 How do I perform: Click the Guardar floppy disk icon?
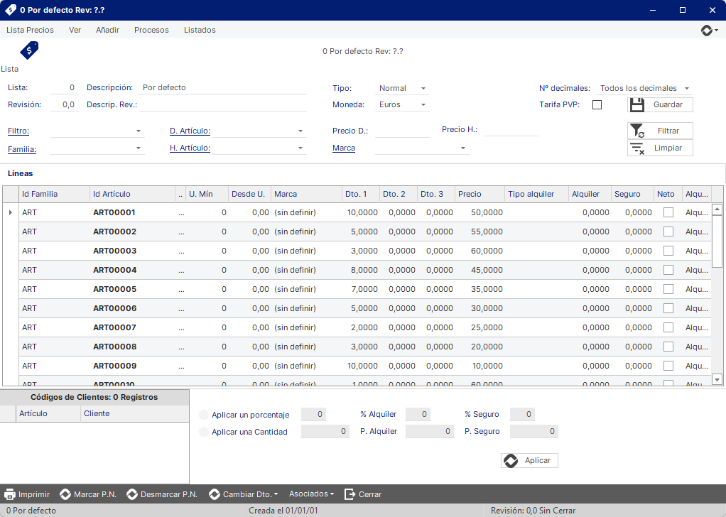[x=637, y=104]
